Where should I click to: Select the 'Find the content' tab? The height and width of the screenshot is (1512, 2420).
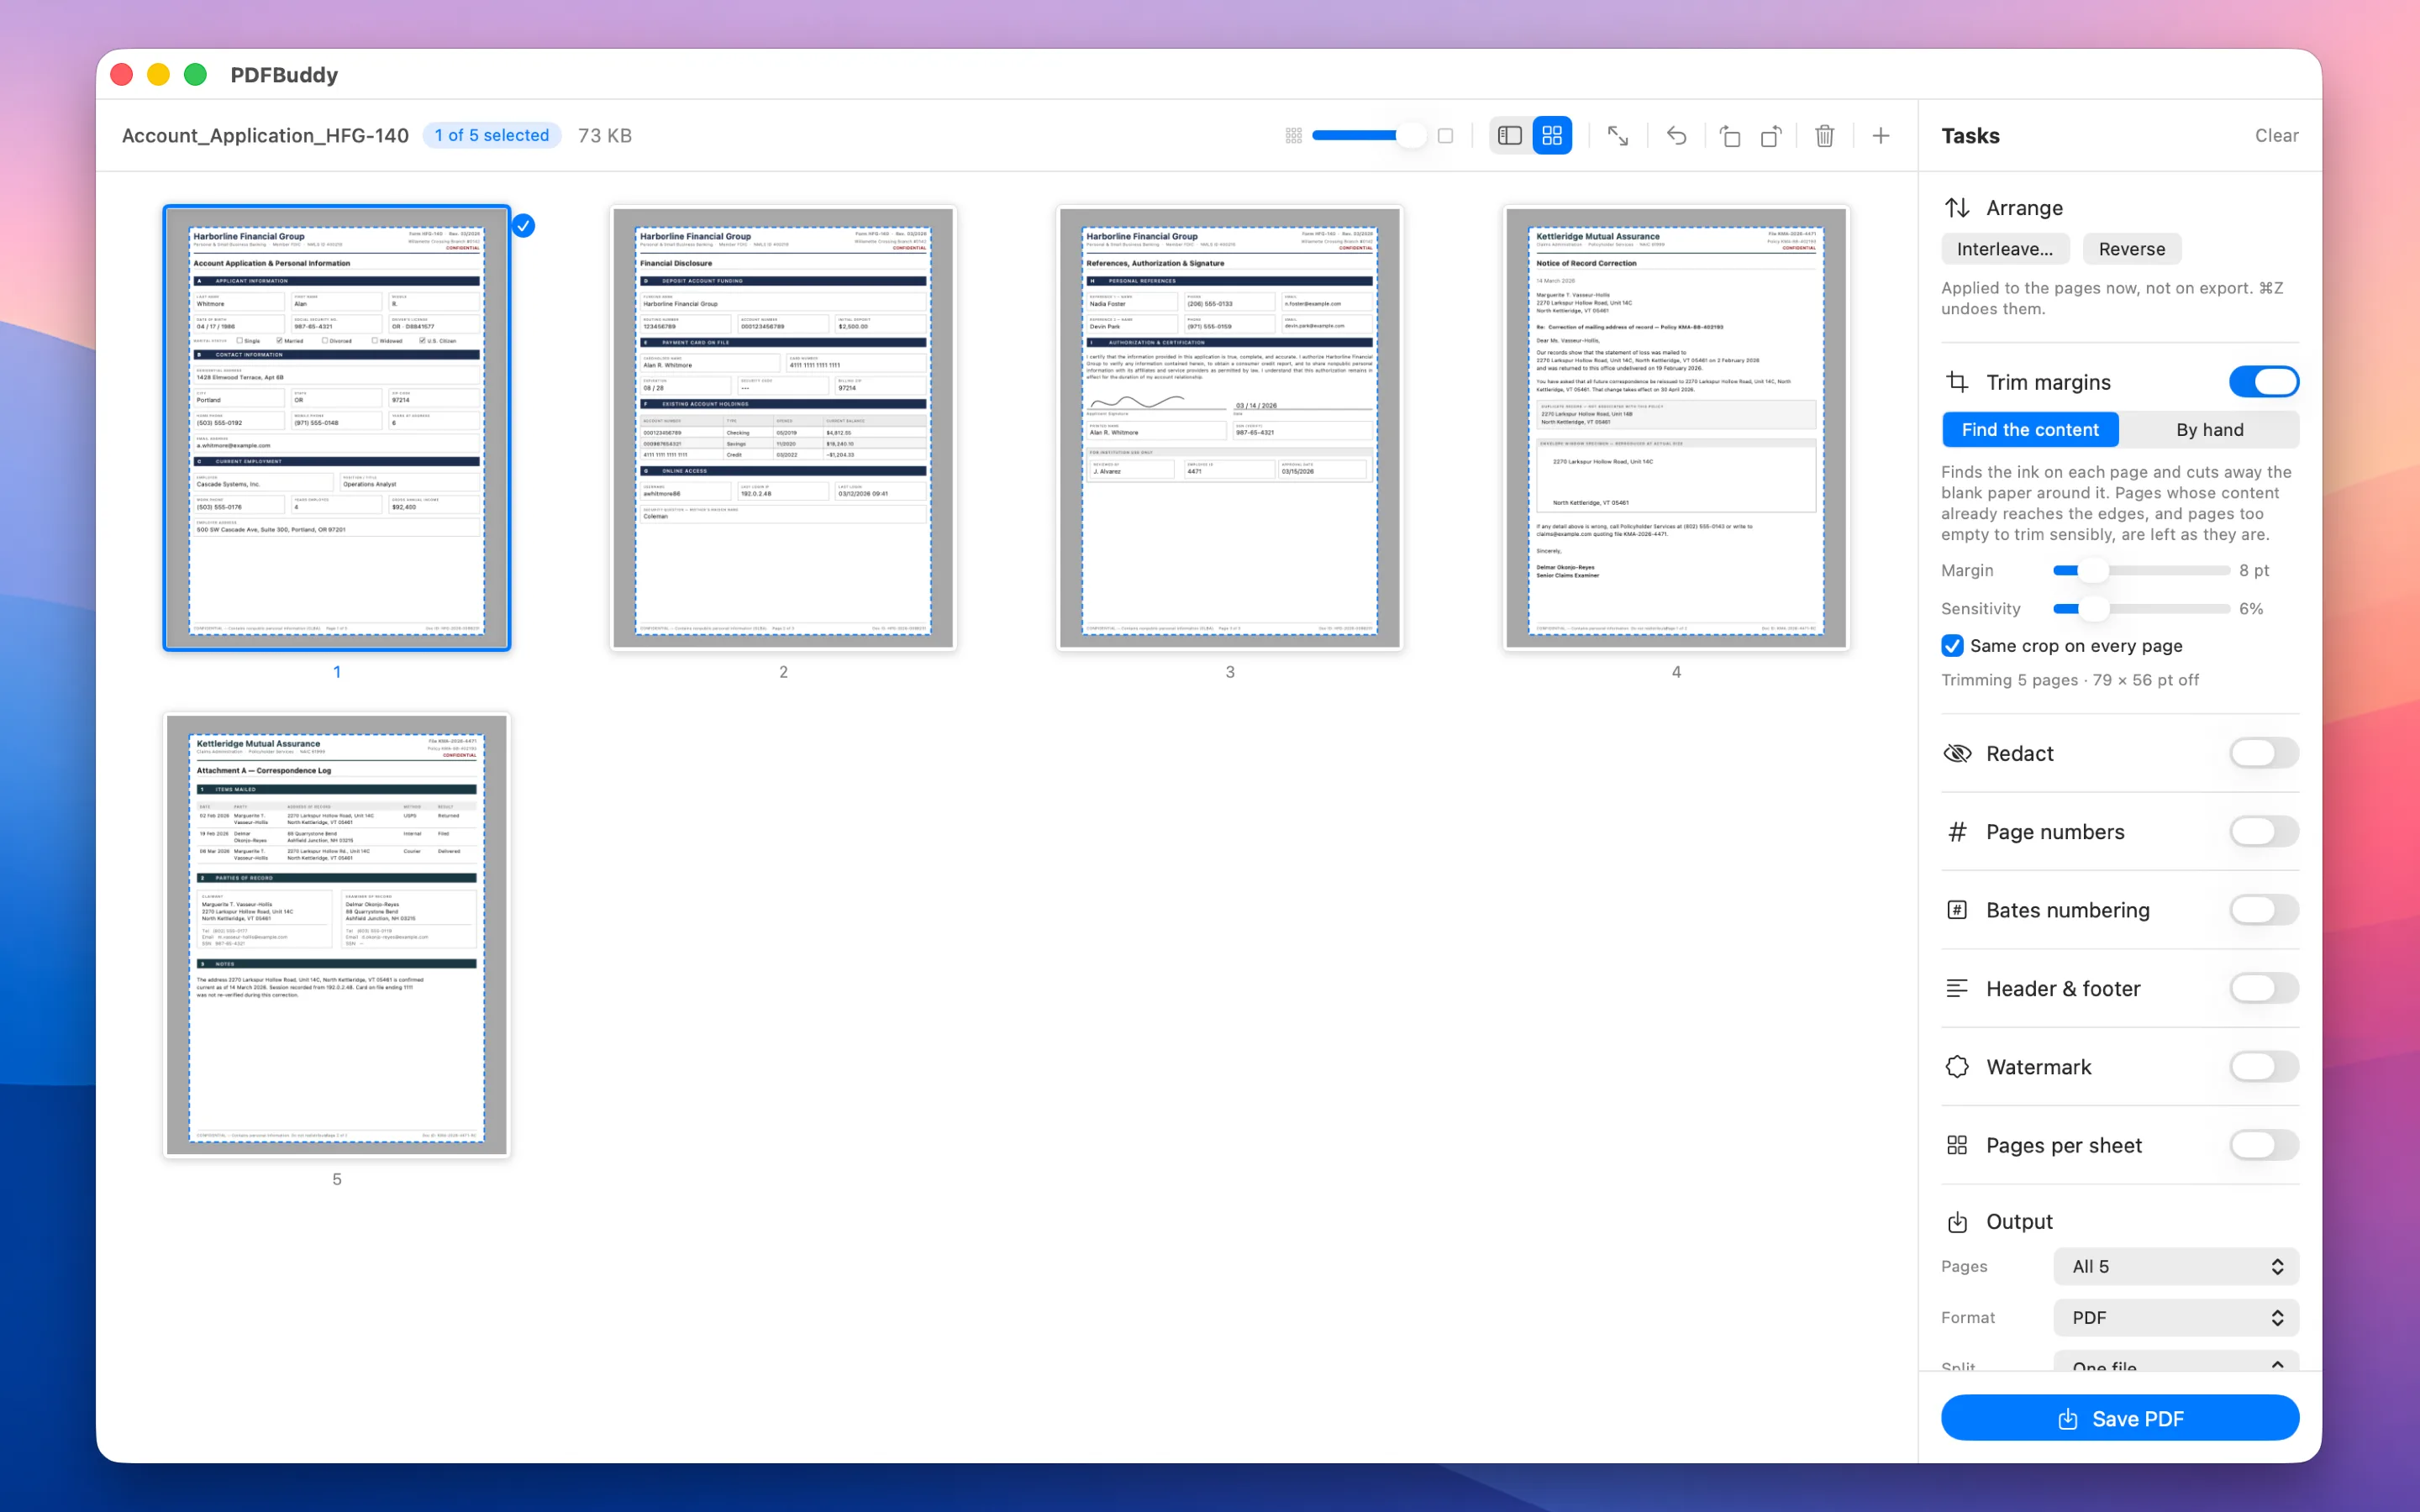tap(2030, 430)
